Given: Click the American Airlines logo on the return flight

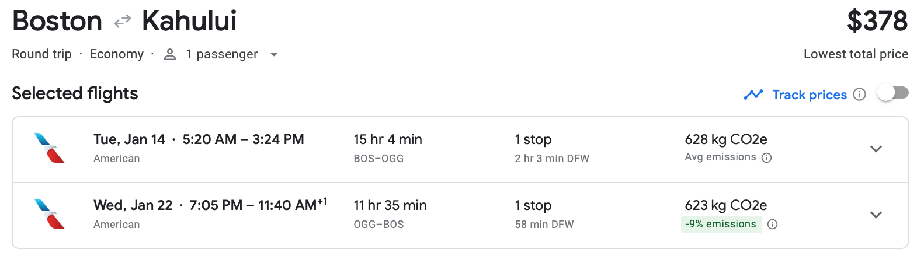Looking at the screenshot, I should [x=50, y=214].
